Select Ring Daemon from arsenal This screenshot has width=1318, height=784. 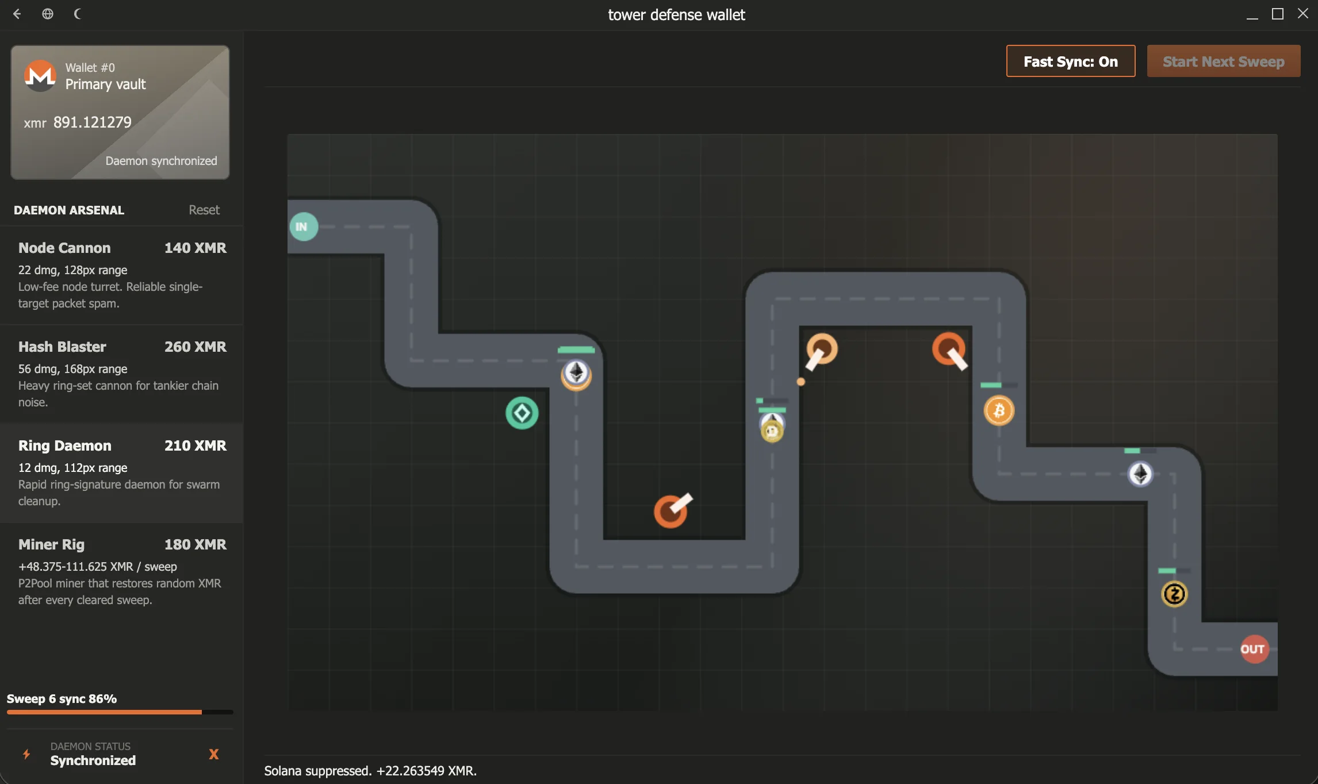tap(121, 472)
